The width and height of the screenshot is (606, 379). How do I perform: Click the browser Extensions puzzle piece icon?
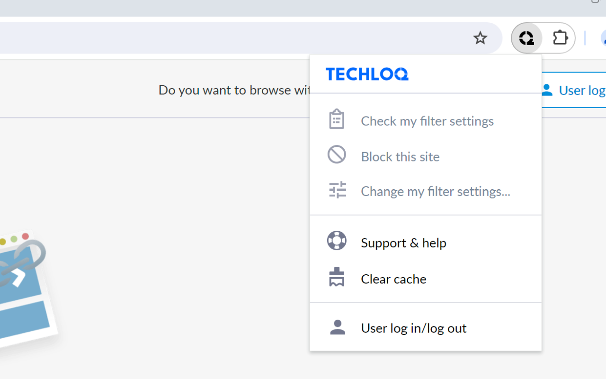point(560,38)
